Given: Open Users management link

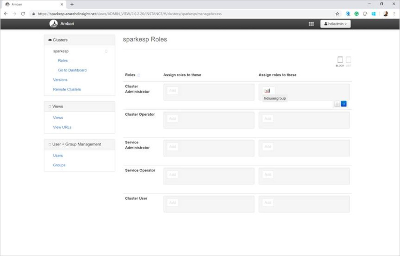Looking at the screenshot, I should 58,155.
